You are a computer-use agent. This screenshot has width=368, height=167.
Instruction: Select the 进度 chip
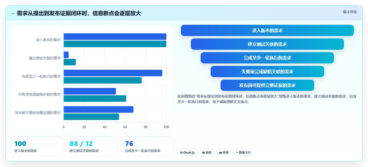pyautogui.click(x=224, y=152)
